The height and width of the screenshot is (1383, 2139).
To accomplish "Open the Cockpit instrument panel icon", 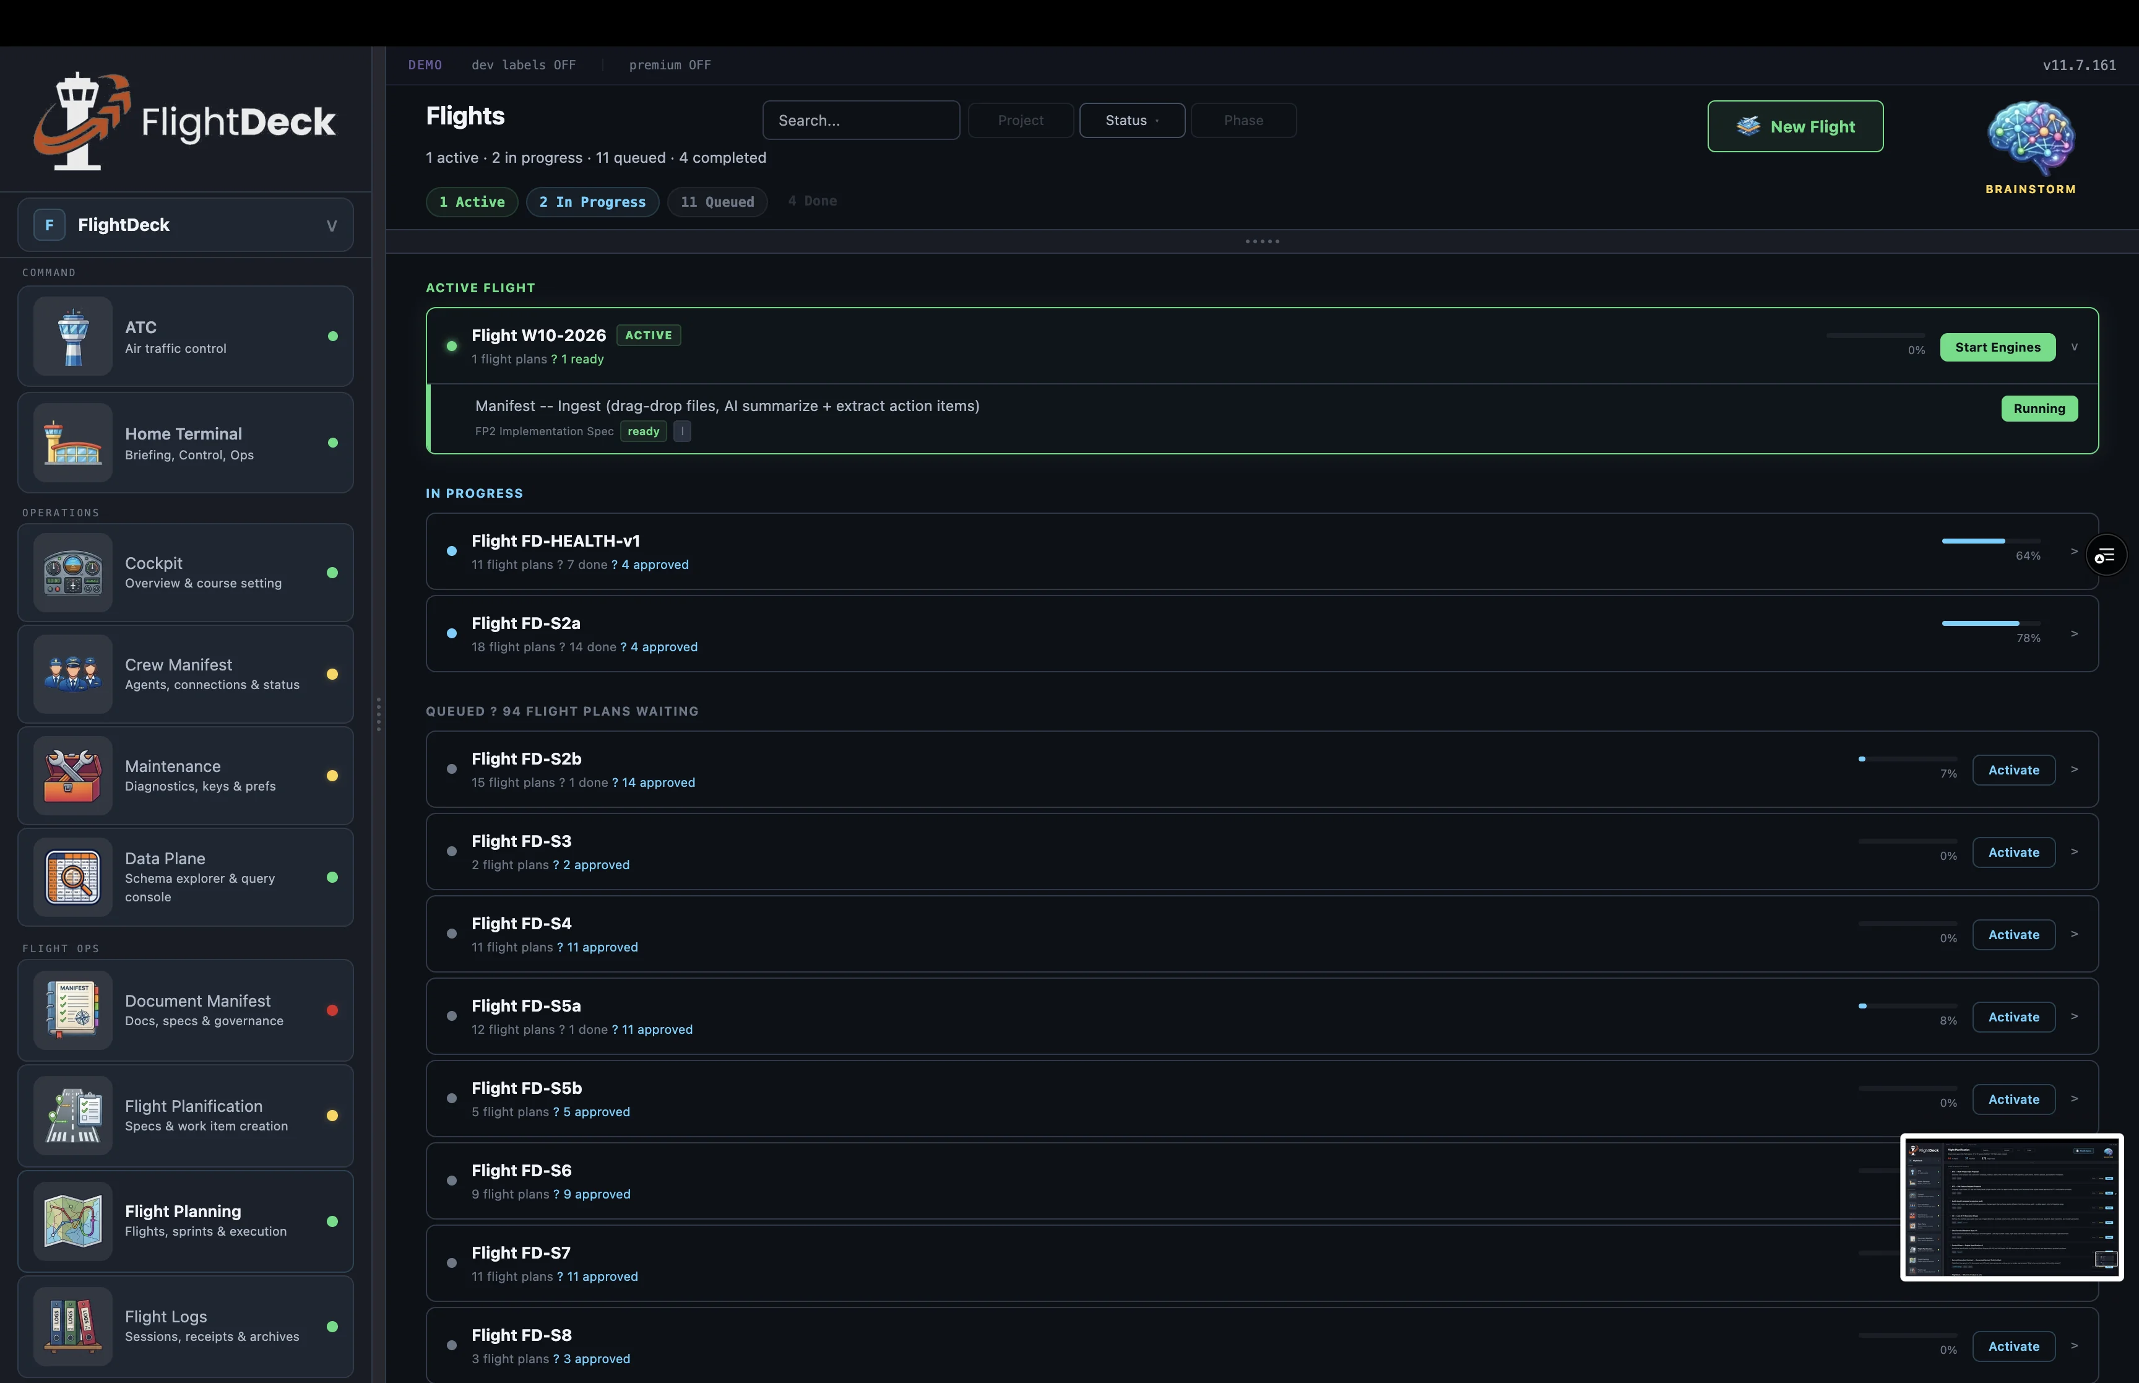I will click(x=72, y=573).
